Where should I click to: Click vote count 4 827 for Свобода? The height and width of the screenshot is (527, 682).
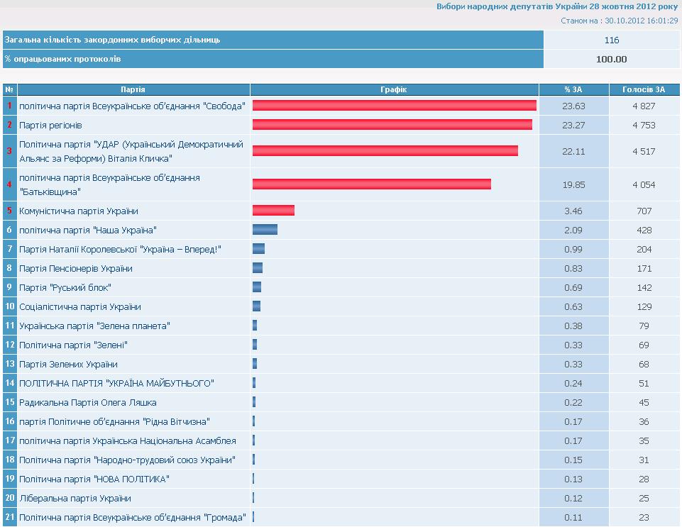click(x=643, y=106)
